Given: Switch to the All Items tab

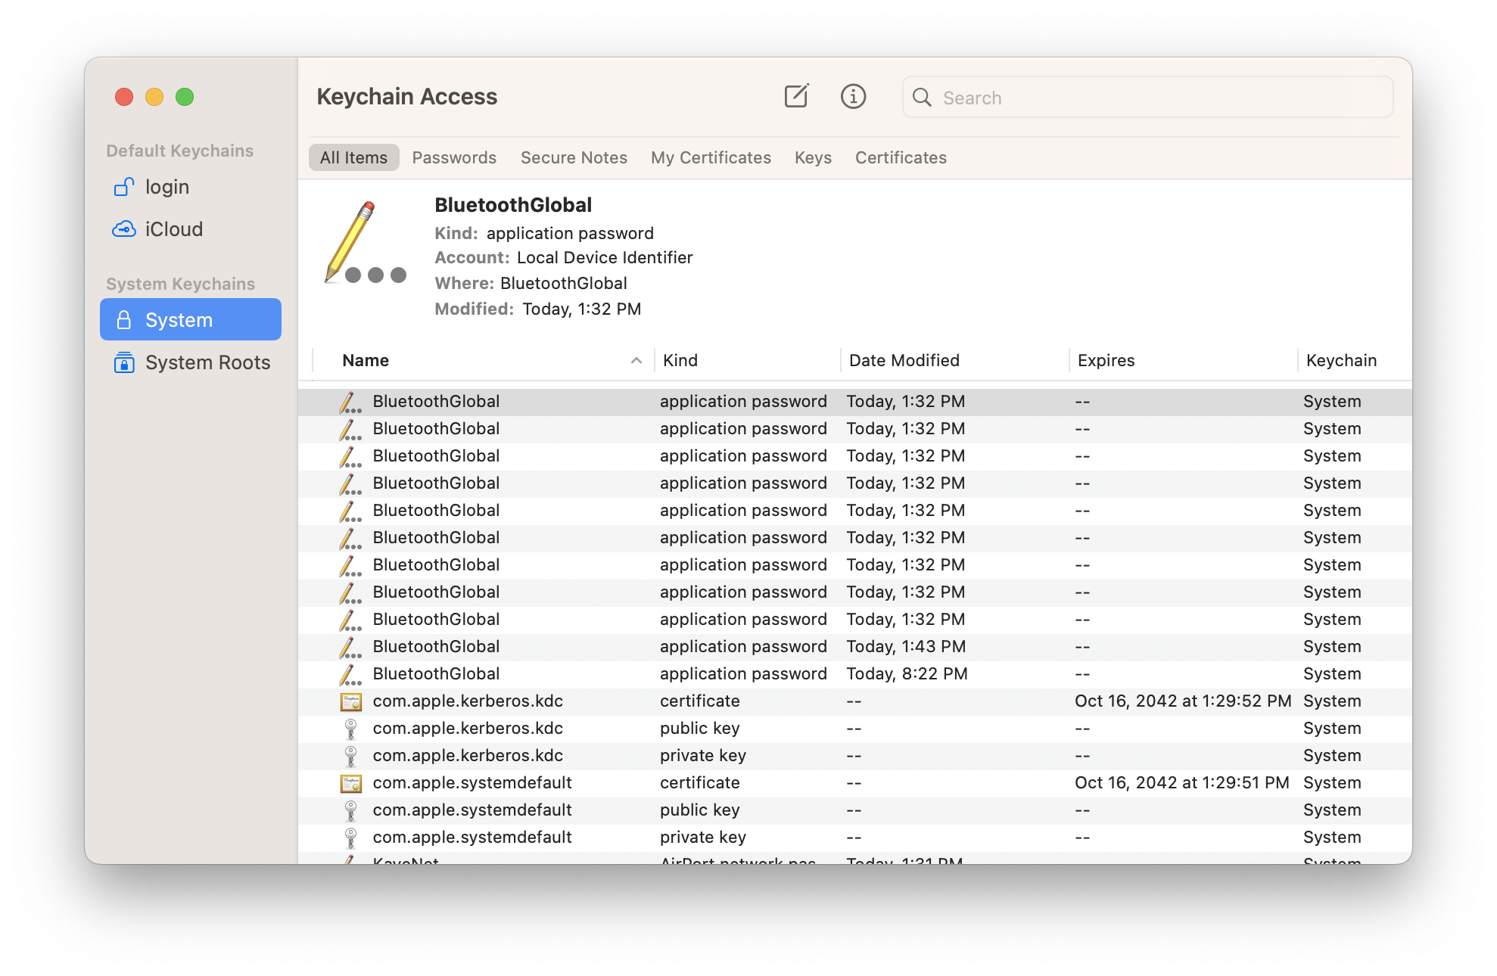Looking at the screenshot, I should (x=353, y=157).
